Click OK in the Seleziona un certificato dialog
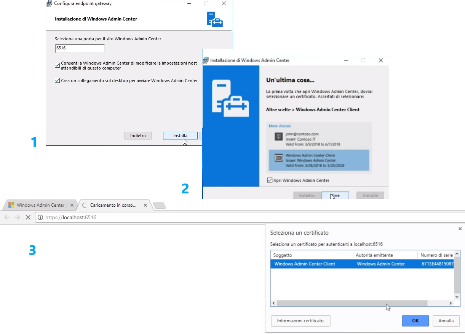This screenshot has width=465, height=334. (415, 321)
